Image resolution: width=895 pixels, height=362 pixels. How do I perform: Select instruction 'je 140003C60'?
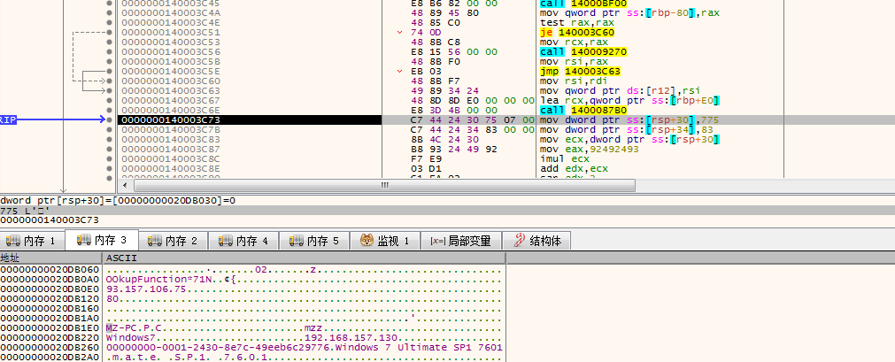[577, 32]
